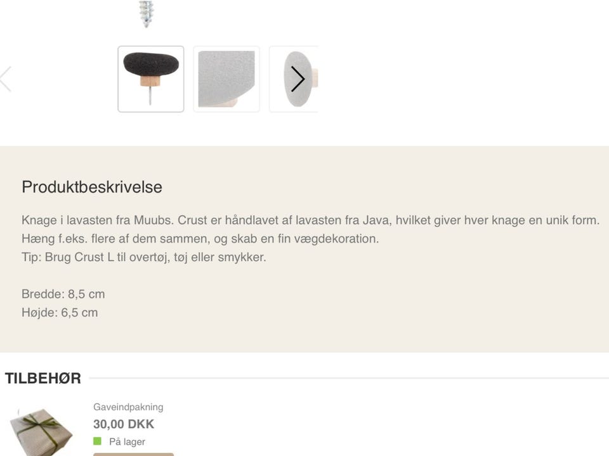Click the 30,00 DKK price
Screen dimensions: 609x456
pyautogui.click(x=124, y=424)
